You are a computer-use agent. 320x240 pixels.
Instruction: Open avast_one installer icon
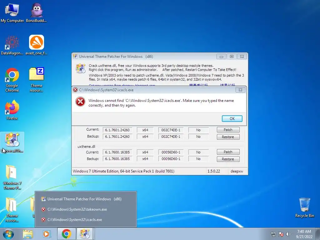click(36, 45)
